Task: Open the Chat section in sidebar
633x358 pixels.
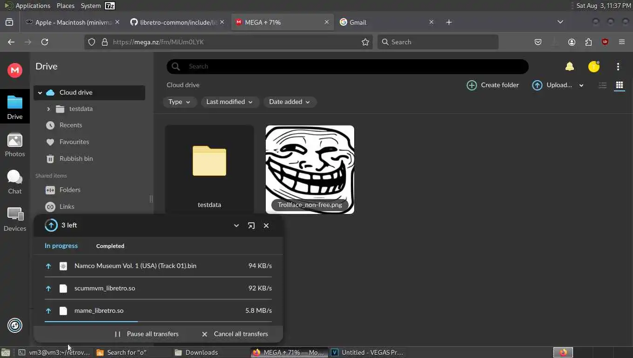Action: click(x=15, y=182)
